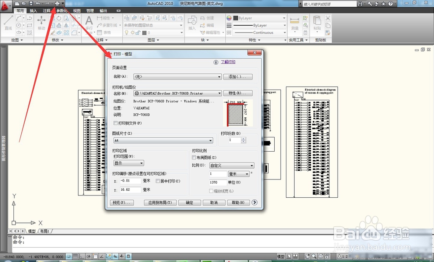Toggle the 居中打印 checkbox
This screenshot has height=262, width=434.
click(158, 181)
